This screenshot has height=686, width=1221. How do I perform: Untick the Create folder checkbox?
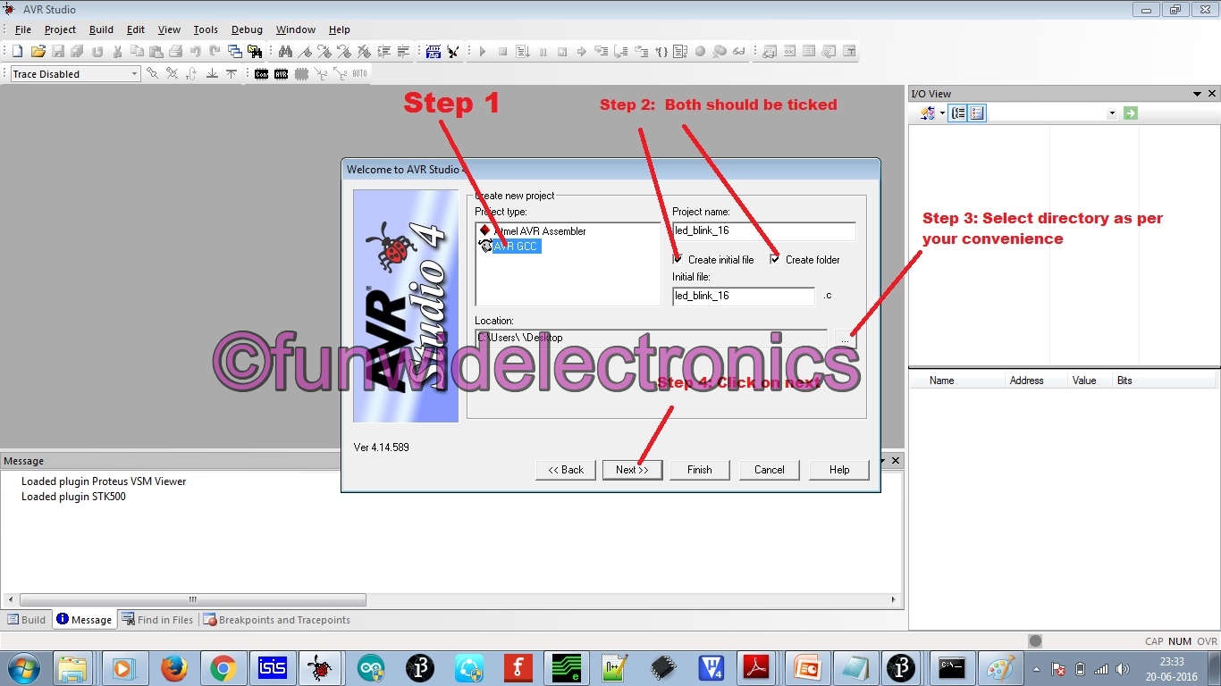pyautogui.click(x=775, y=259)
